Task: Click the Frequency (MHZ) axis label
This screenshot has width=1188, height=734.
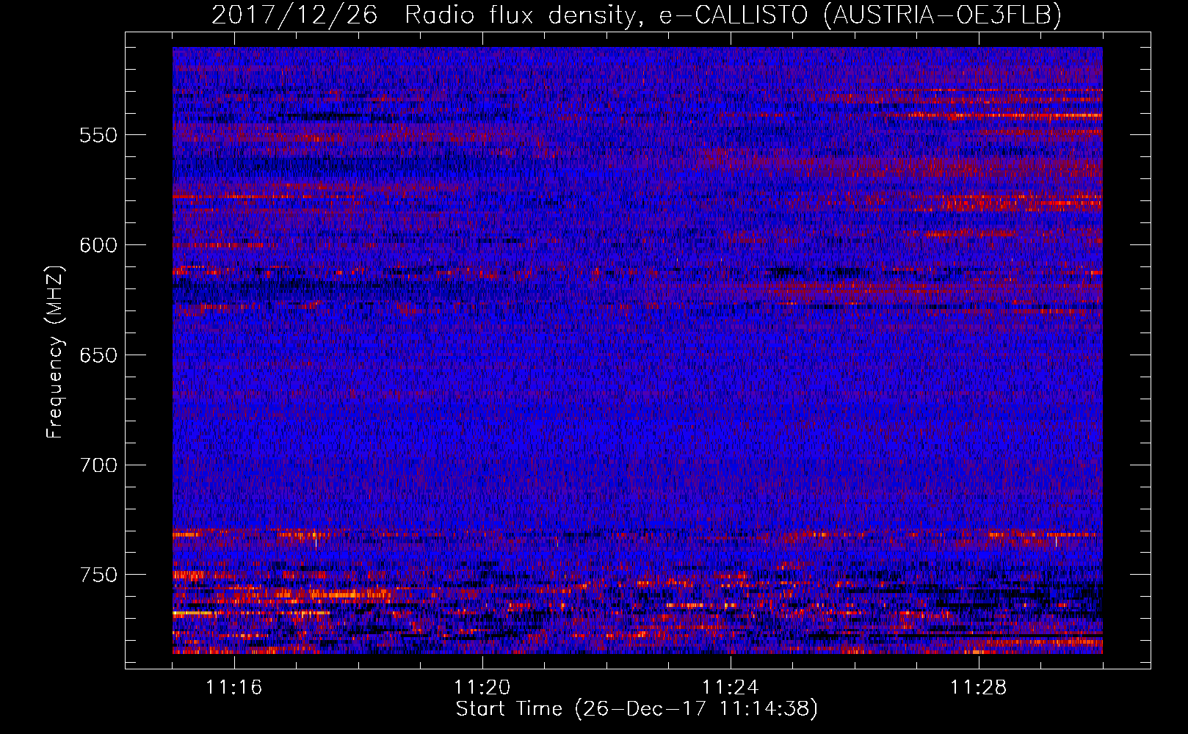Action: [55, 352]
